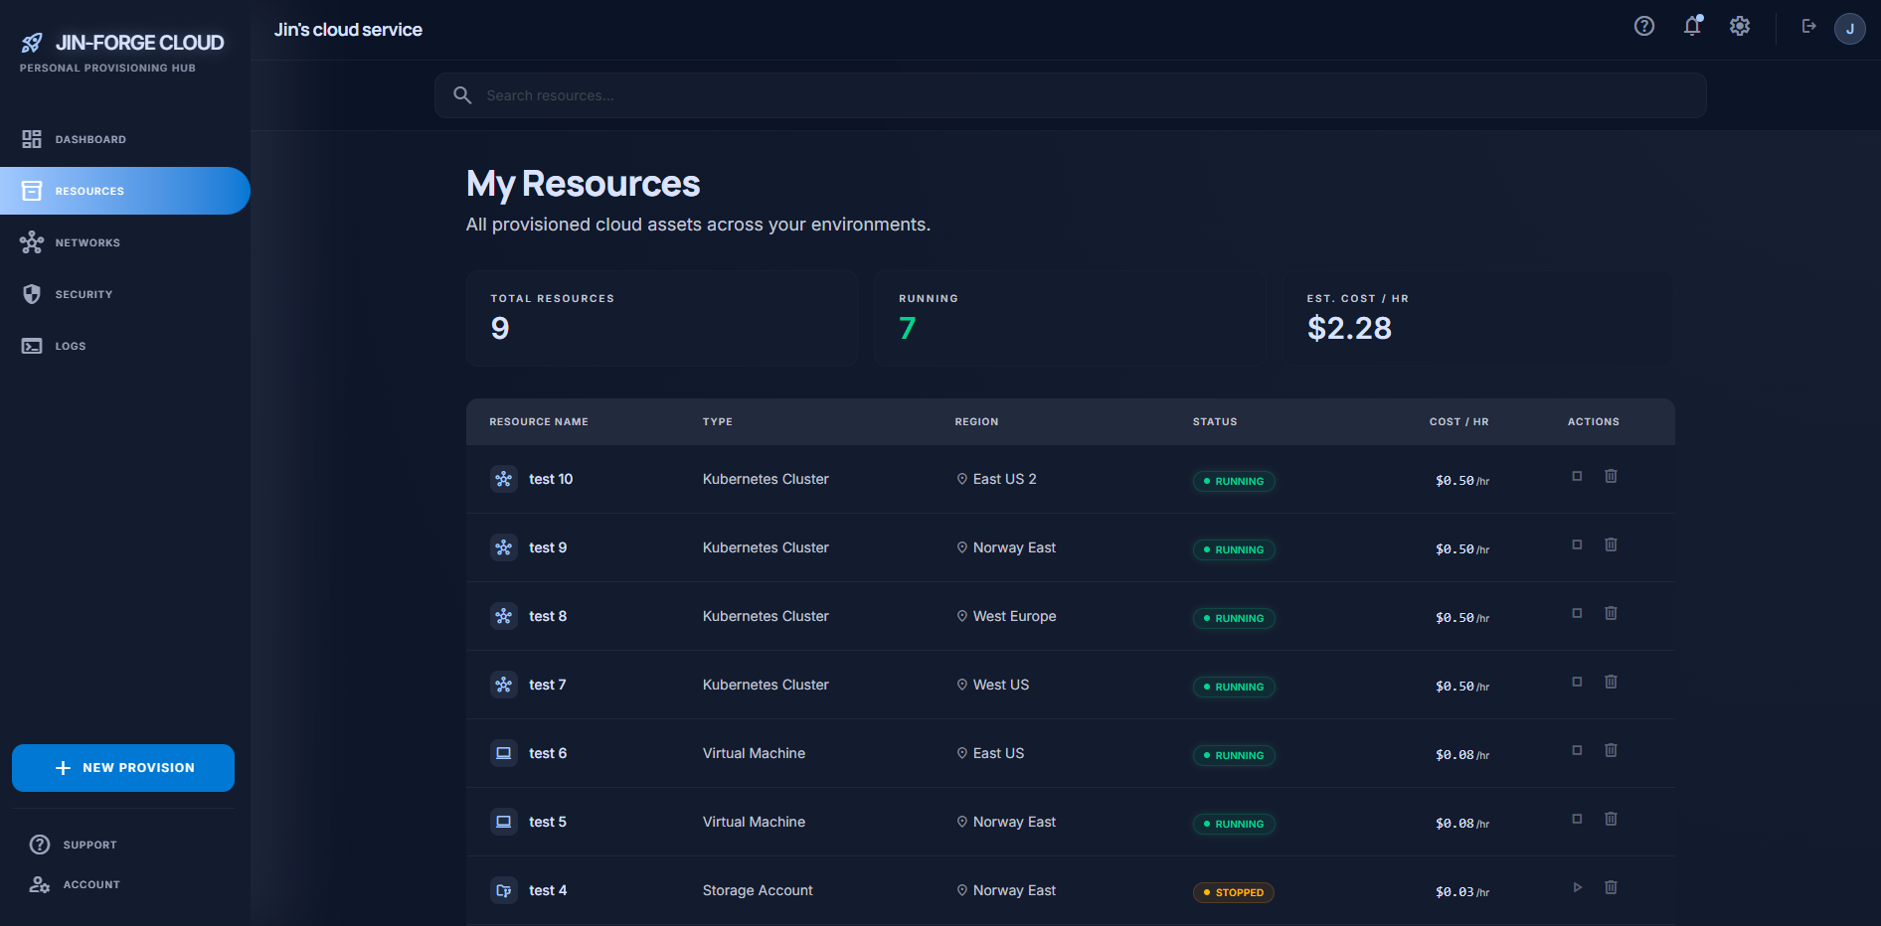Delete the test 4 resource
The height and width of the screenshot is (926, 1881).
(1611, 887)
